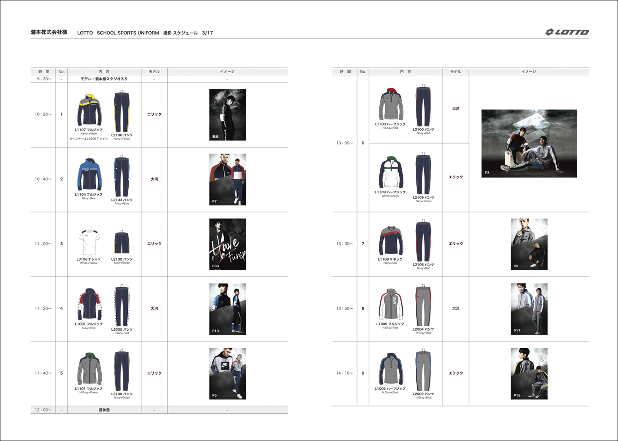Select the '※インナーはL3106 Tシャツ' note
This screenshot has height=441, width=618.
[89, 139]
